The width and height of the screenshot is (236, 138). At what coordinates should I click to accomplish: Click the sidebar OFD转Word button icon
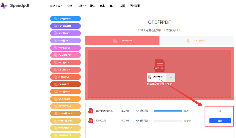(56, 106)
